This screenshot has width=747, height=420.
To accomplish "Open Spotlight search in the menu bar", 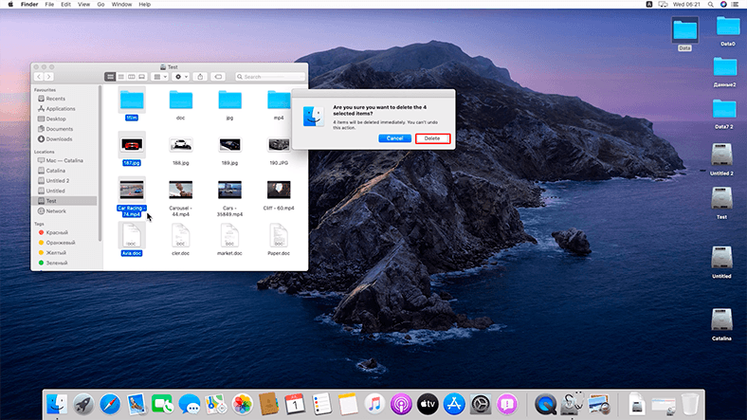I will (x=713, y=5).
